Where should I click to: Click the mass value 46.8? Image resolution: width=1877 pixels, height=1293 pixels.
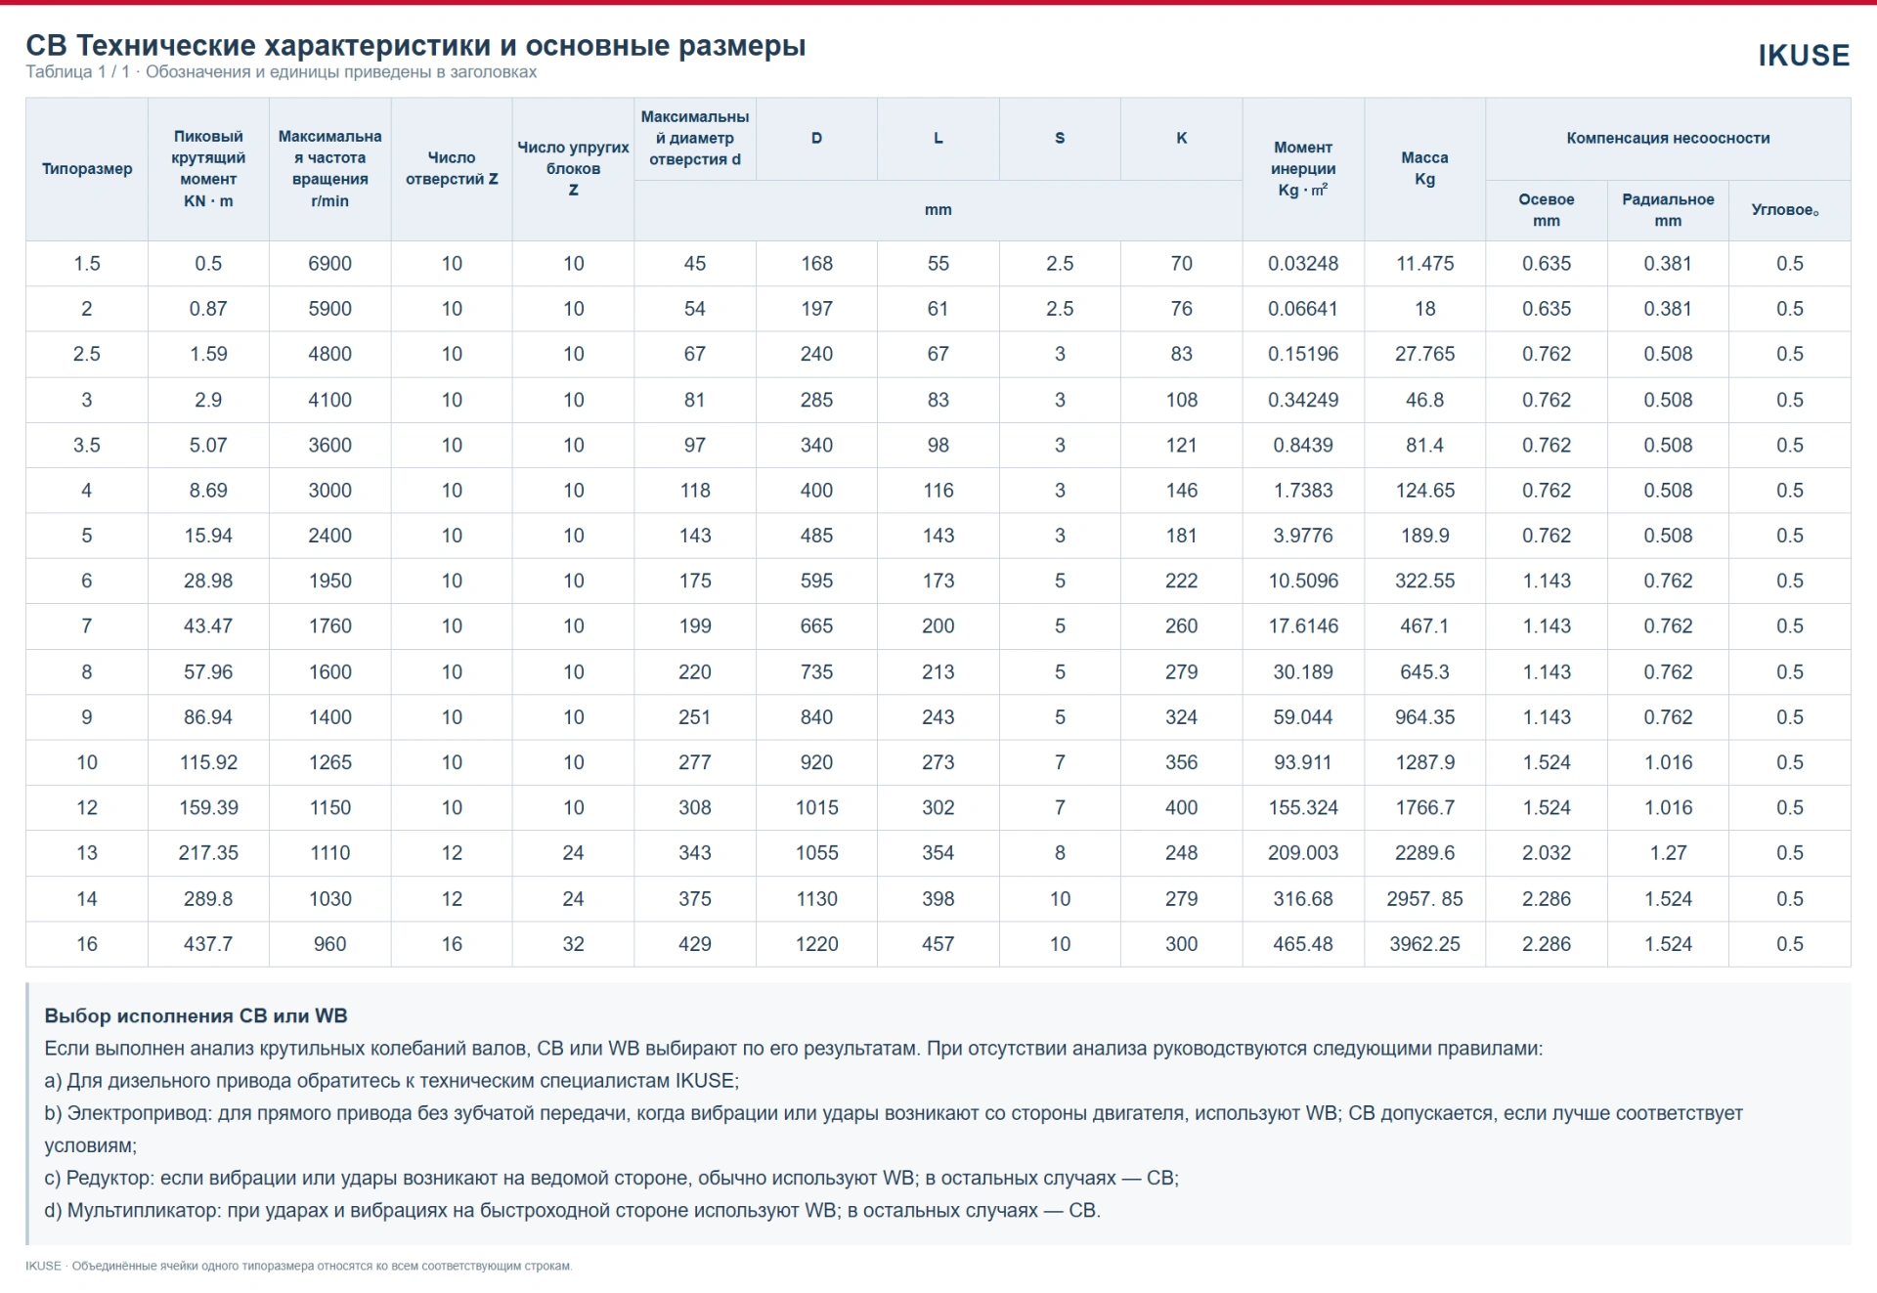(x=1424, y=400)
